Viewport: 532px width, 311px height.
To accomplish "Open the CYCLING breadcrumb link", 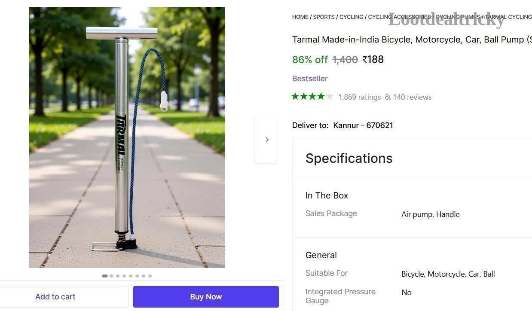I will [351, 17].
